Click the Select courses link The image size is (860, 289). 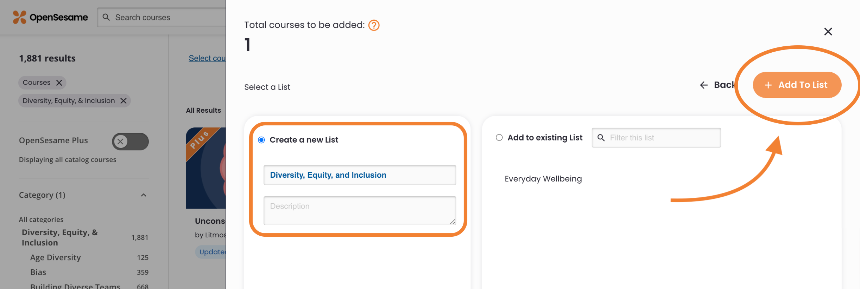207,58
